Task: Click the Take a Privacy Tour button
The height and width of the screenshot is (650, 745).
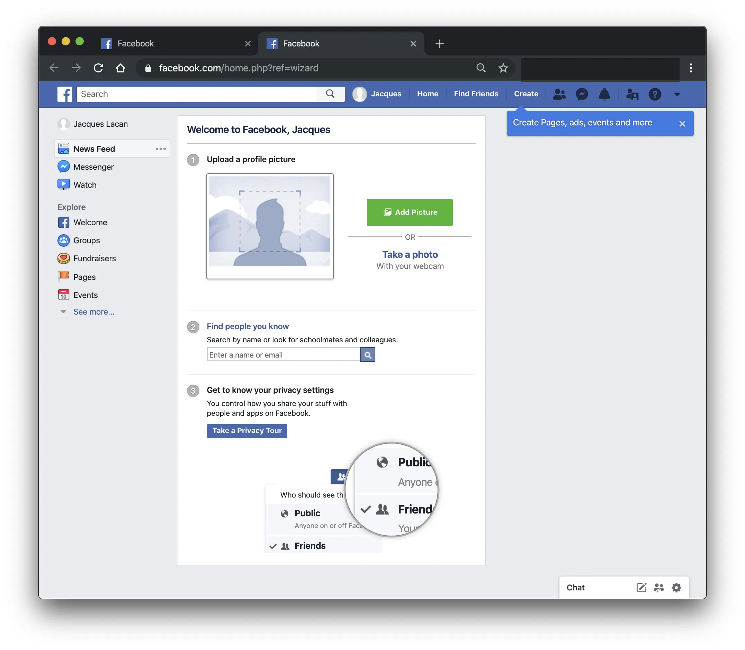Action: pos(247,431)
